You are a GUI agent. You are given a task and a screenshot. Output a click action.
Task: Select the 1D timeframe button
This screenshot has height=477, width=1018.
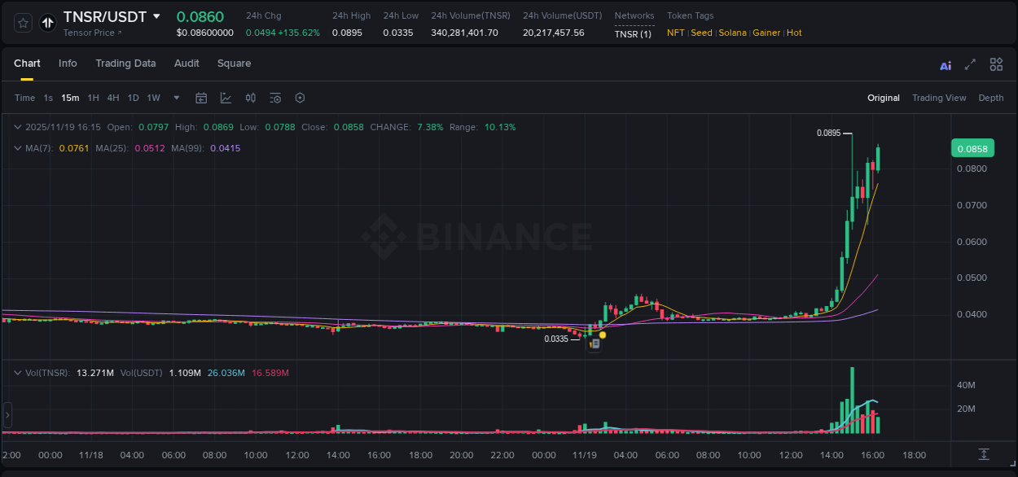[x=132, y=98]
